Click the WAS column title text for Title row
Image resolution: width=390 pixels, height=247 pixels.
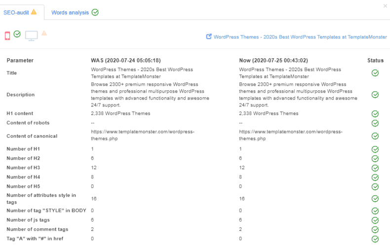[142, 73]
